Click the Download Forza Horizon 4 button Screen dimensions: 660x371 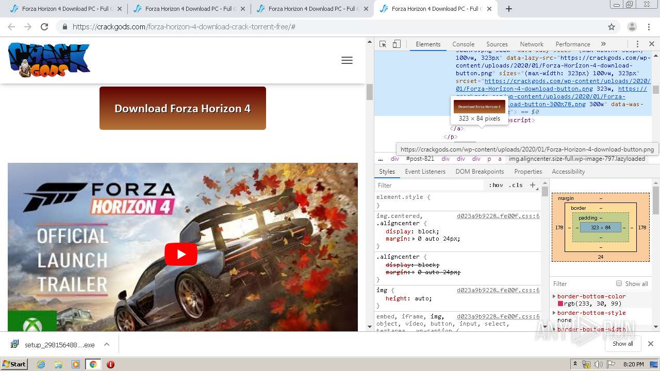tap(183, 108)
